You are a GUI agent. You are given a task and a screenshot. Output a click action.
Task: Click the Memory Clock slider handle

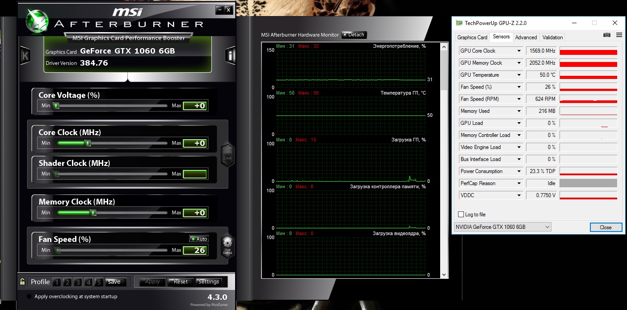tap(93, 213)
